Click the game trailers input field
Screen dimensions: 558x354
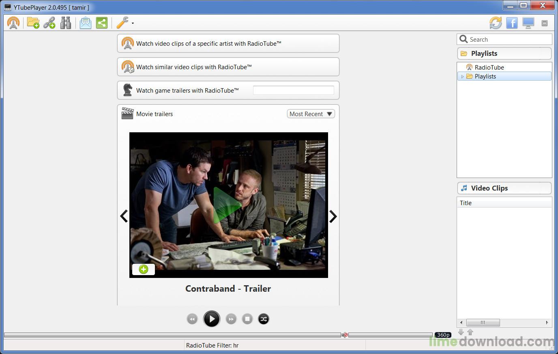pyautogui.click(x=294, y=90)
